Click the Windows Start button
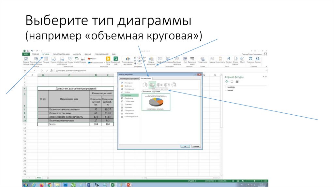The width and height of the screenshot is (334, 187). point(25,185)
